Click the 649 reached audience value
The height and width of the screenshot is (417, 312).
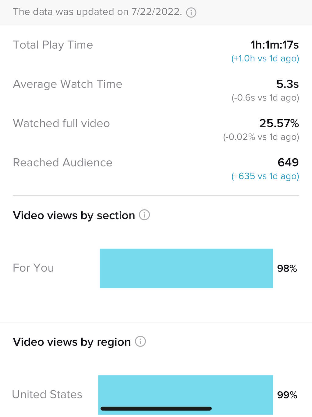(288, 163)
